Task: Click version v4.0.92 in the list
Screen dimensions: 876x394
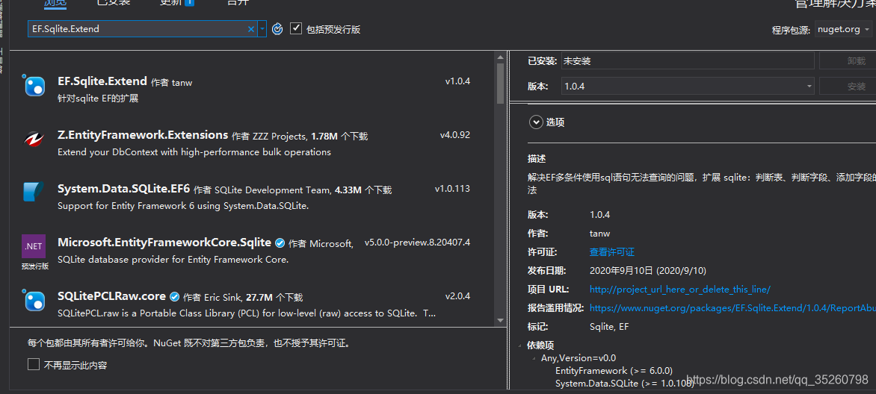Action: click(x=454, y=135)
